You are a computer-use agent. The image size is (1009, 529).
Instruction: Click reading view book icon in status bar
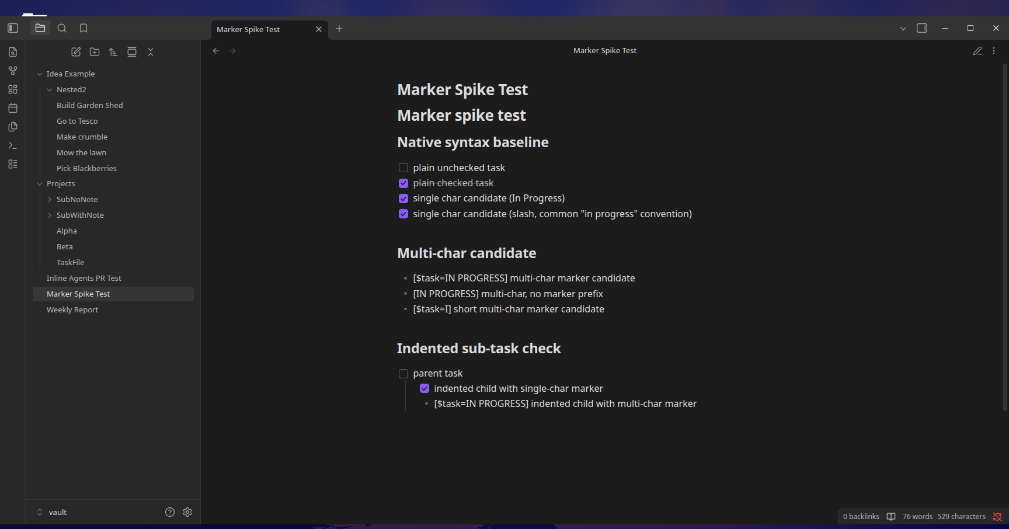tap(891, 516)
